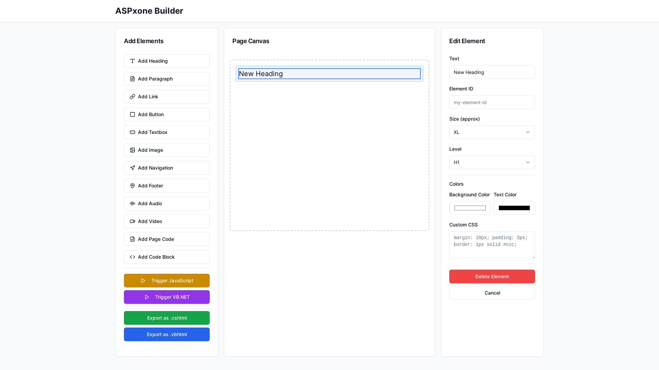Add a Navigation element
Image resolution: width=659 pixels, height=370 pixels.
167,168
